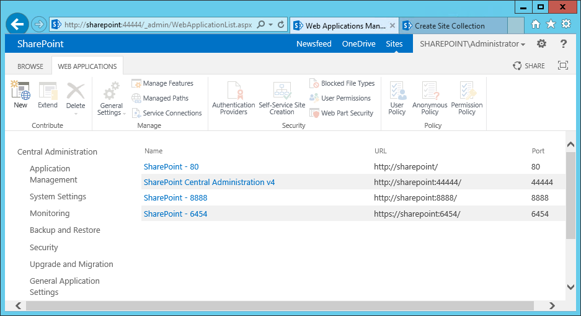Click the browser forward arrow
The width and height of the screenshot is (581, 316).
38,25
